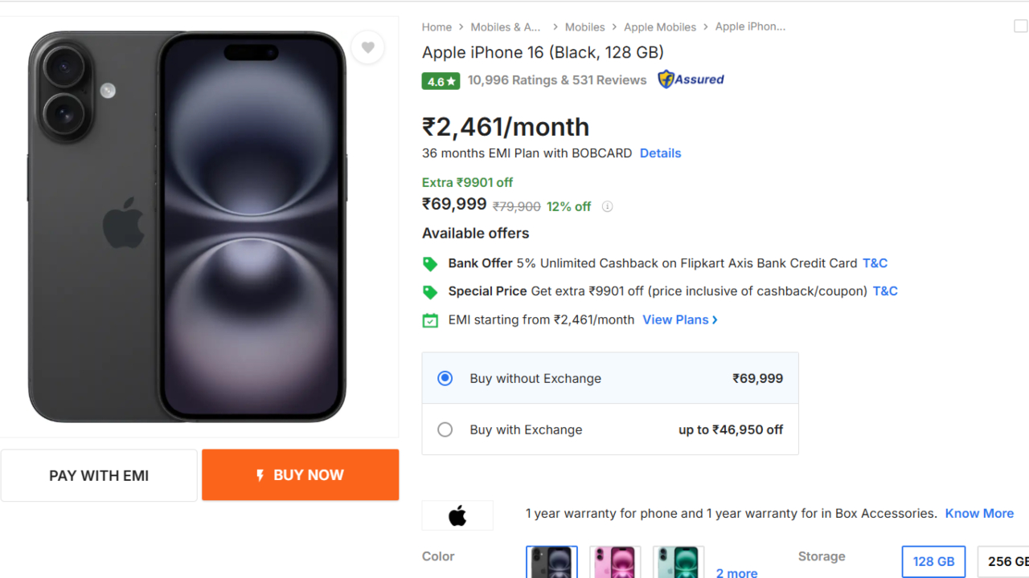Click the Flipkart Assured badge

(691, 79)
